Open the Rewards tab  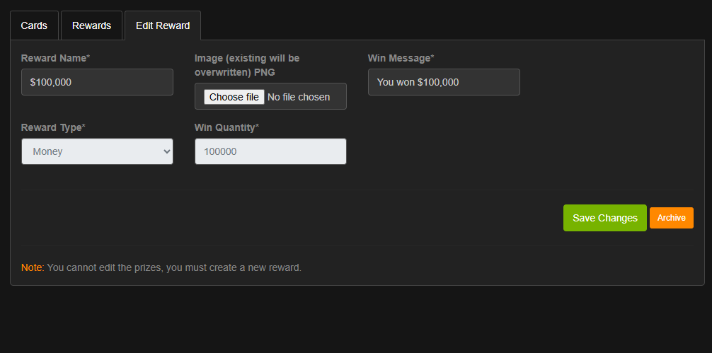pos(91,25)
